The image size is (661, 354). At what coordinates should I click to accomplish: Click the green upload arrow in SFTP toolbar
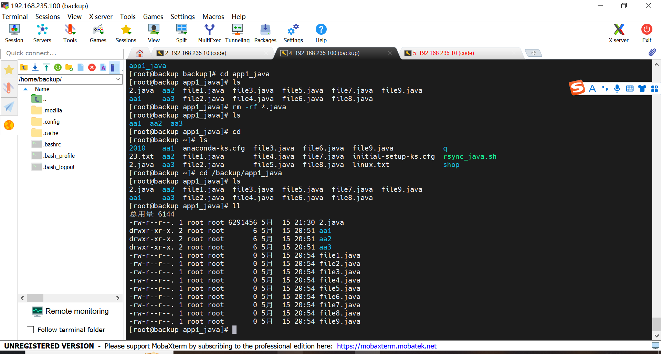tap(46, 67)
